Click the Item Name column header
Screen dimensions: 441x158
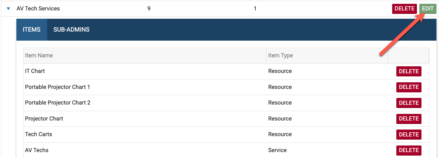pos(39,56)
